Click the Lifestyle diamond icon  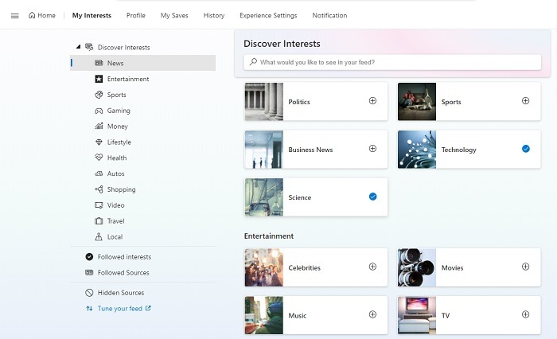click(99, 142)
